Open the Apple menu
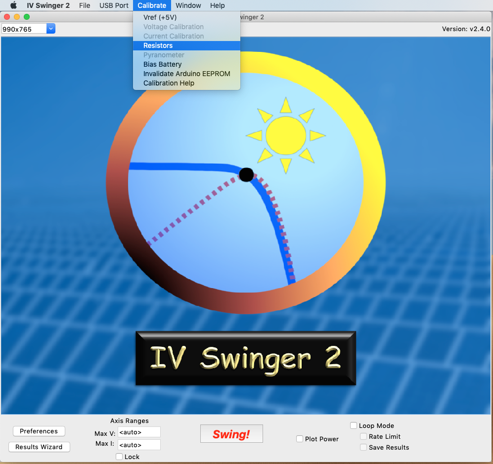The image size is (493, 464). (x=13, y=5)
